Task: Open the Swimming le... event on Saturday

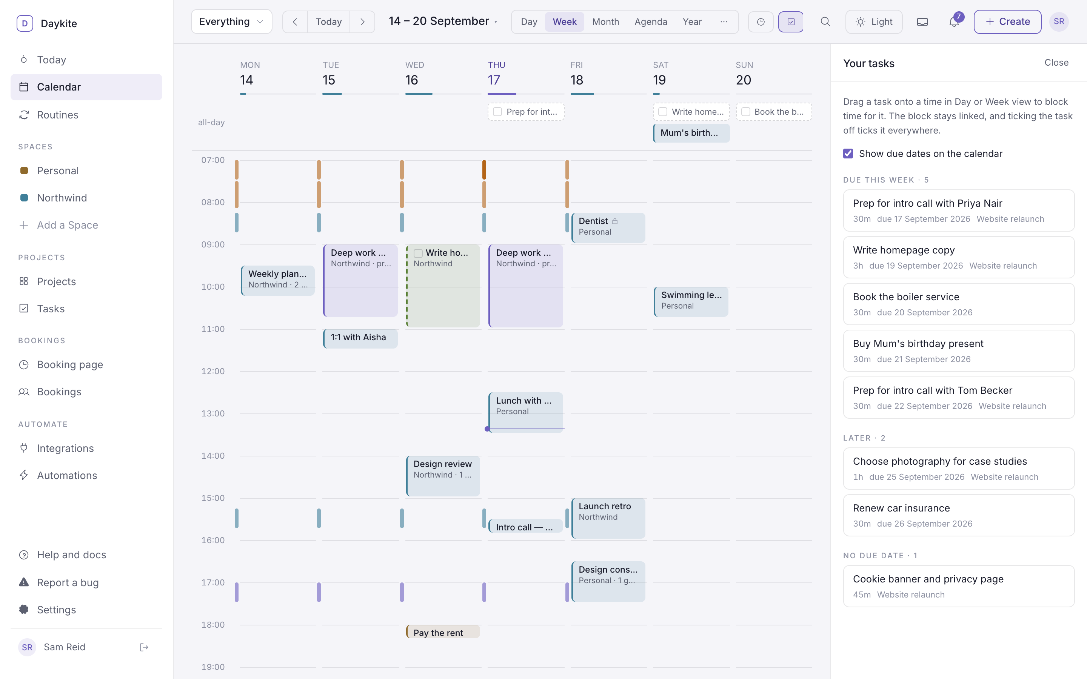Action: click(x=691, y=302)
